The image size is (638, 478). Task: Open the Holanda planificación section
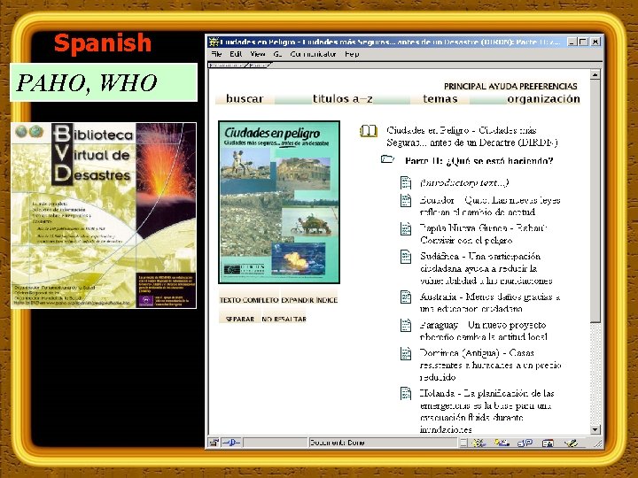point(487,412)
